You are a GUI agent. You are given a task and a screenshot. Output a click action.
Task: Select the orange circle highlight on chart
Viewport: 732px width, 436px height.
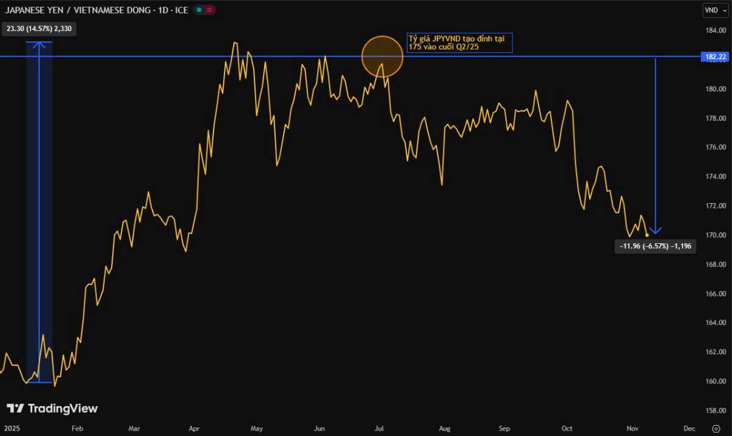[x=382, y=56]
